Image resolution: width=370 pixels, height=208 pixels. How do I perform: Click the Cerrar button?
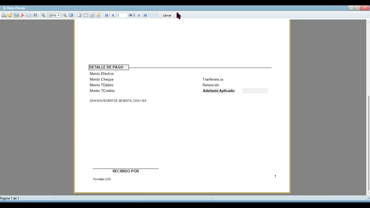point(167,15)
